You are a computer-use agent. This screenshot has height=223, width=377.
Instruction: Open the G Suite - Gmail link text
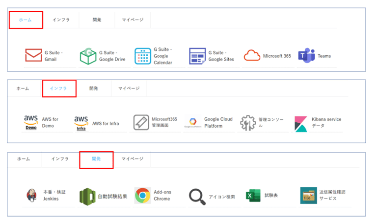54,56
